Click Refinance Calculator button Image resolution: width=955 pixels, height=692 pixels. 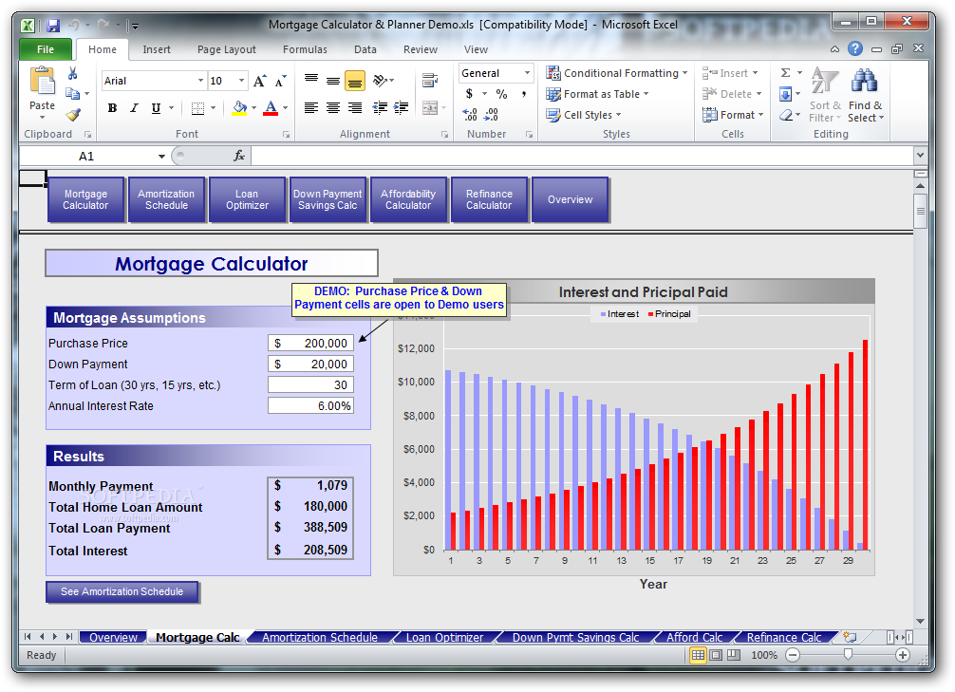point(489,199)
